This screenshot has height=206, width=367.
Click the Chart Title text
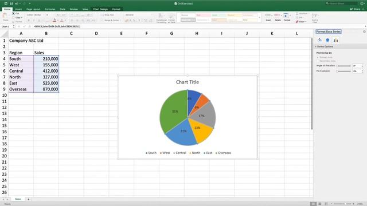point(188,82)
